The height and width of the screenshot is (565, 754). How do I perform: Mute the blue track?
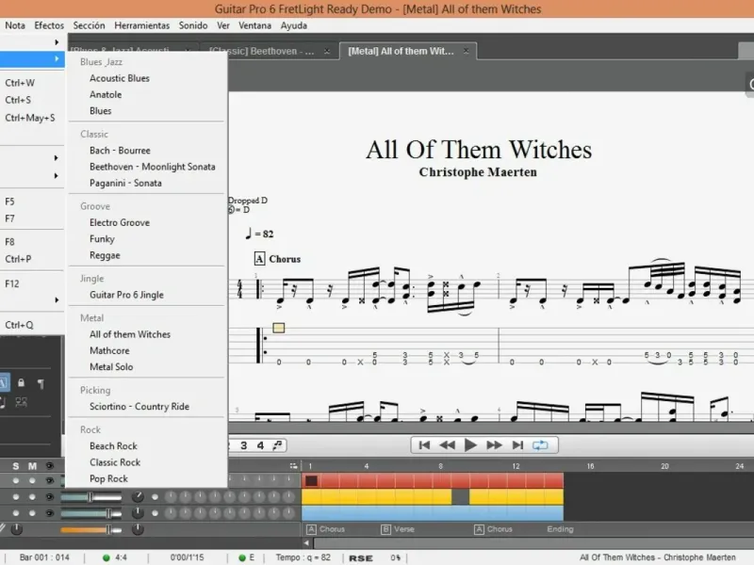coord(32,513)
